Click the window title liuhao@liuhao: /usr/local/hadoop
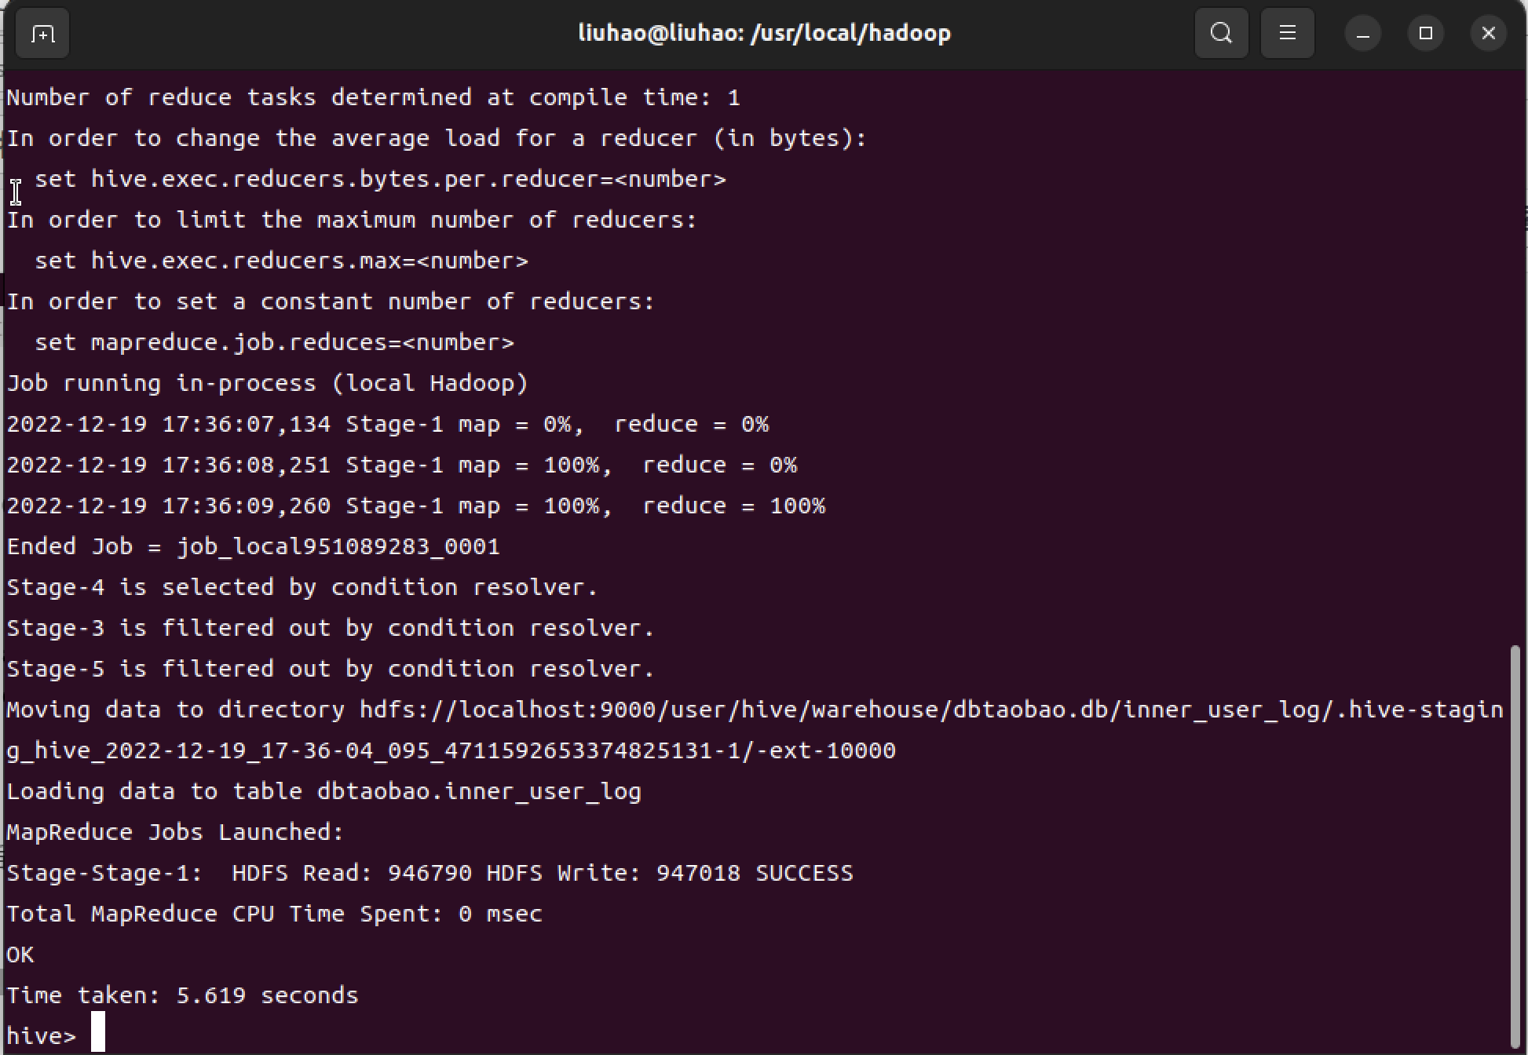This screenshot has width=1528, height=1055. (764, 33)
